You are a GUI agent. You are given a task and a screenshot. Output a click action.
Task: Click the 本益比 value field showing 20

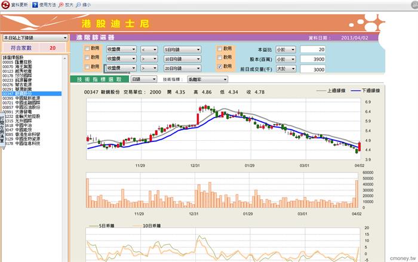coord(313,50)
